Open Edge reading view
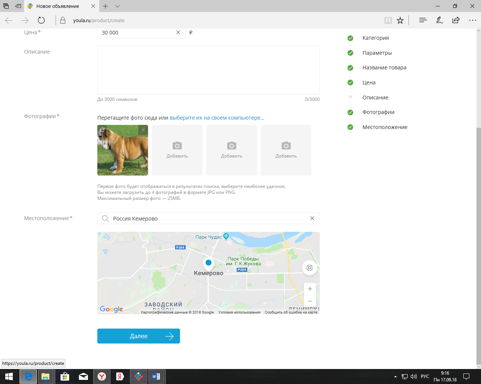 click(388, 20)
